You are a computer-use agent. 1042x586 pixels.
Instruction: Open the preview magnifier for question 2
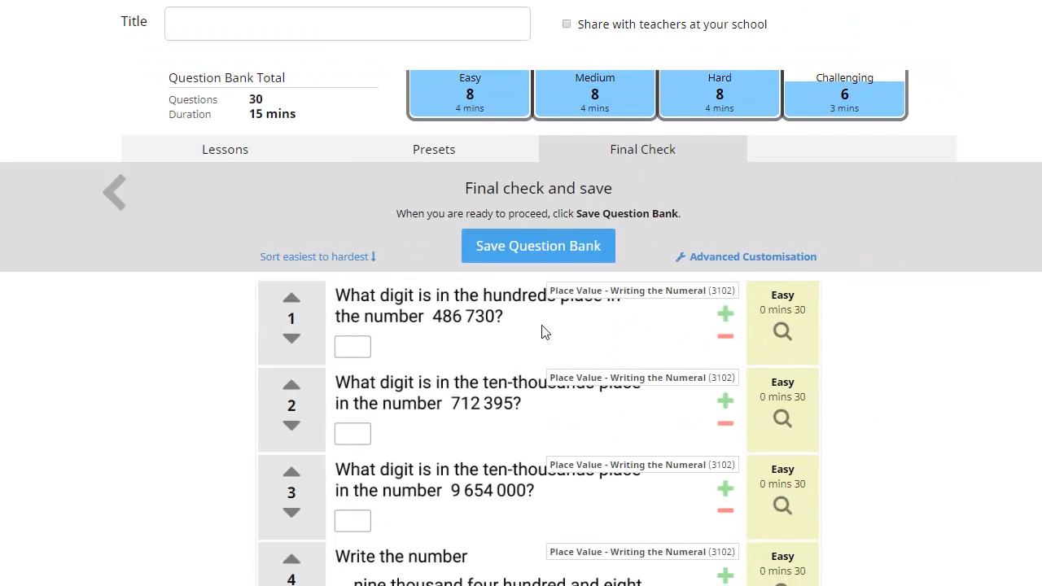point(782,418)
